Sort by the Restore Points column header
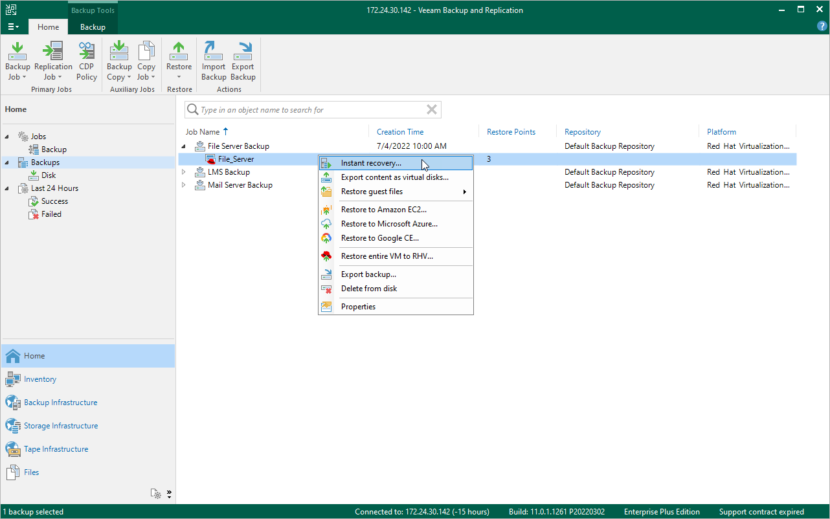Image resolution: width=830 pixels, height=519 pixels. point(511,132)
